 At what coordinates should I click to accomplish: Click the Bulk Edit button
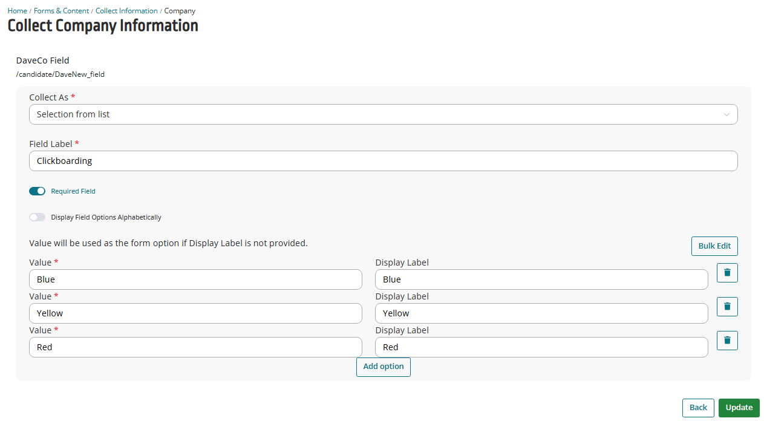point(714,246)
